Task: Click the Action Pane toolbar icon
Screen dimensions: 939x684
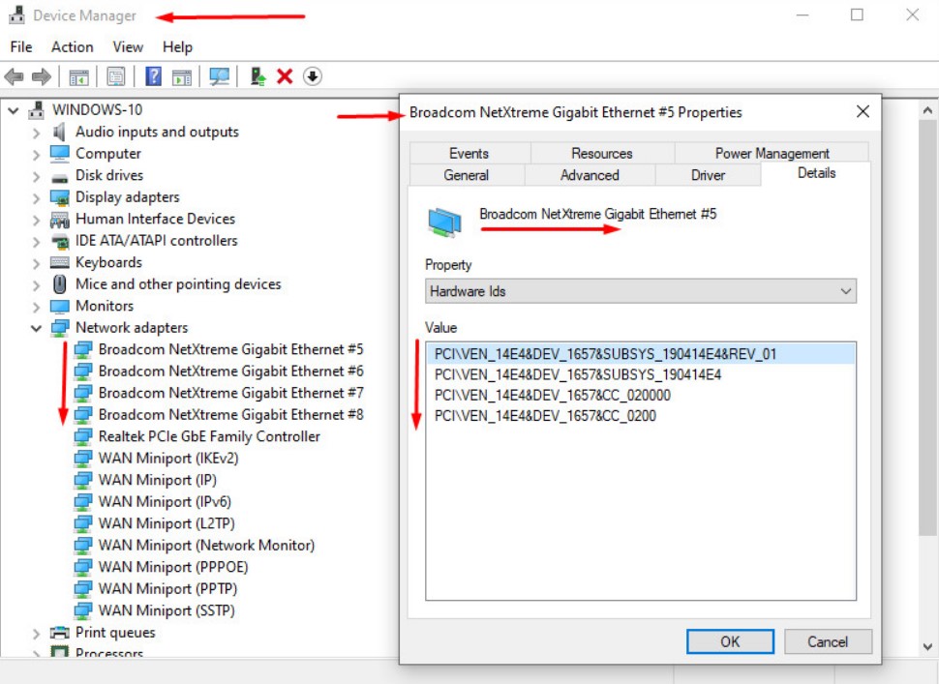Action: 181,76
